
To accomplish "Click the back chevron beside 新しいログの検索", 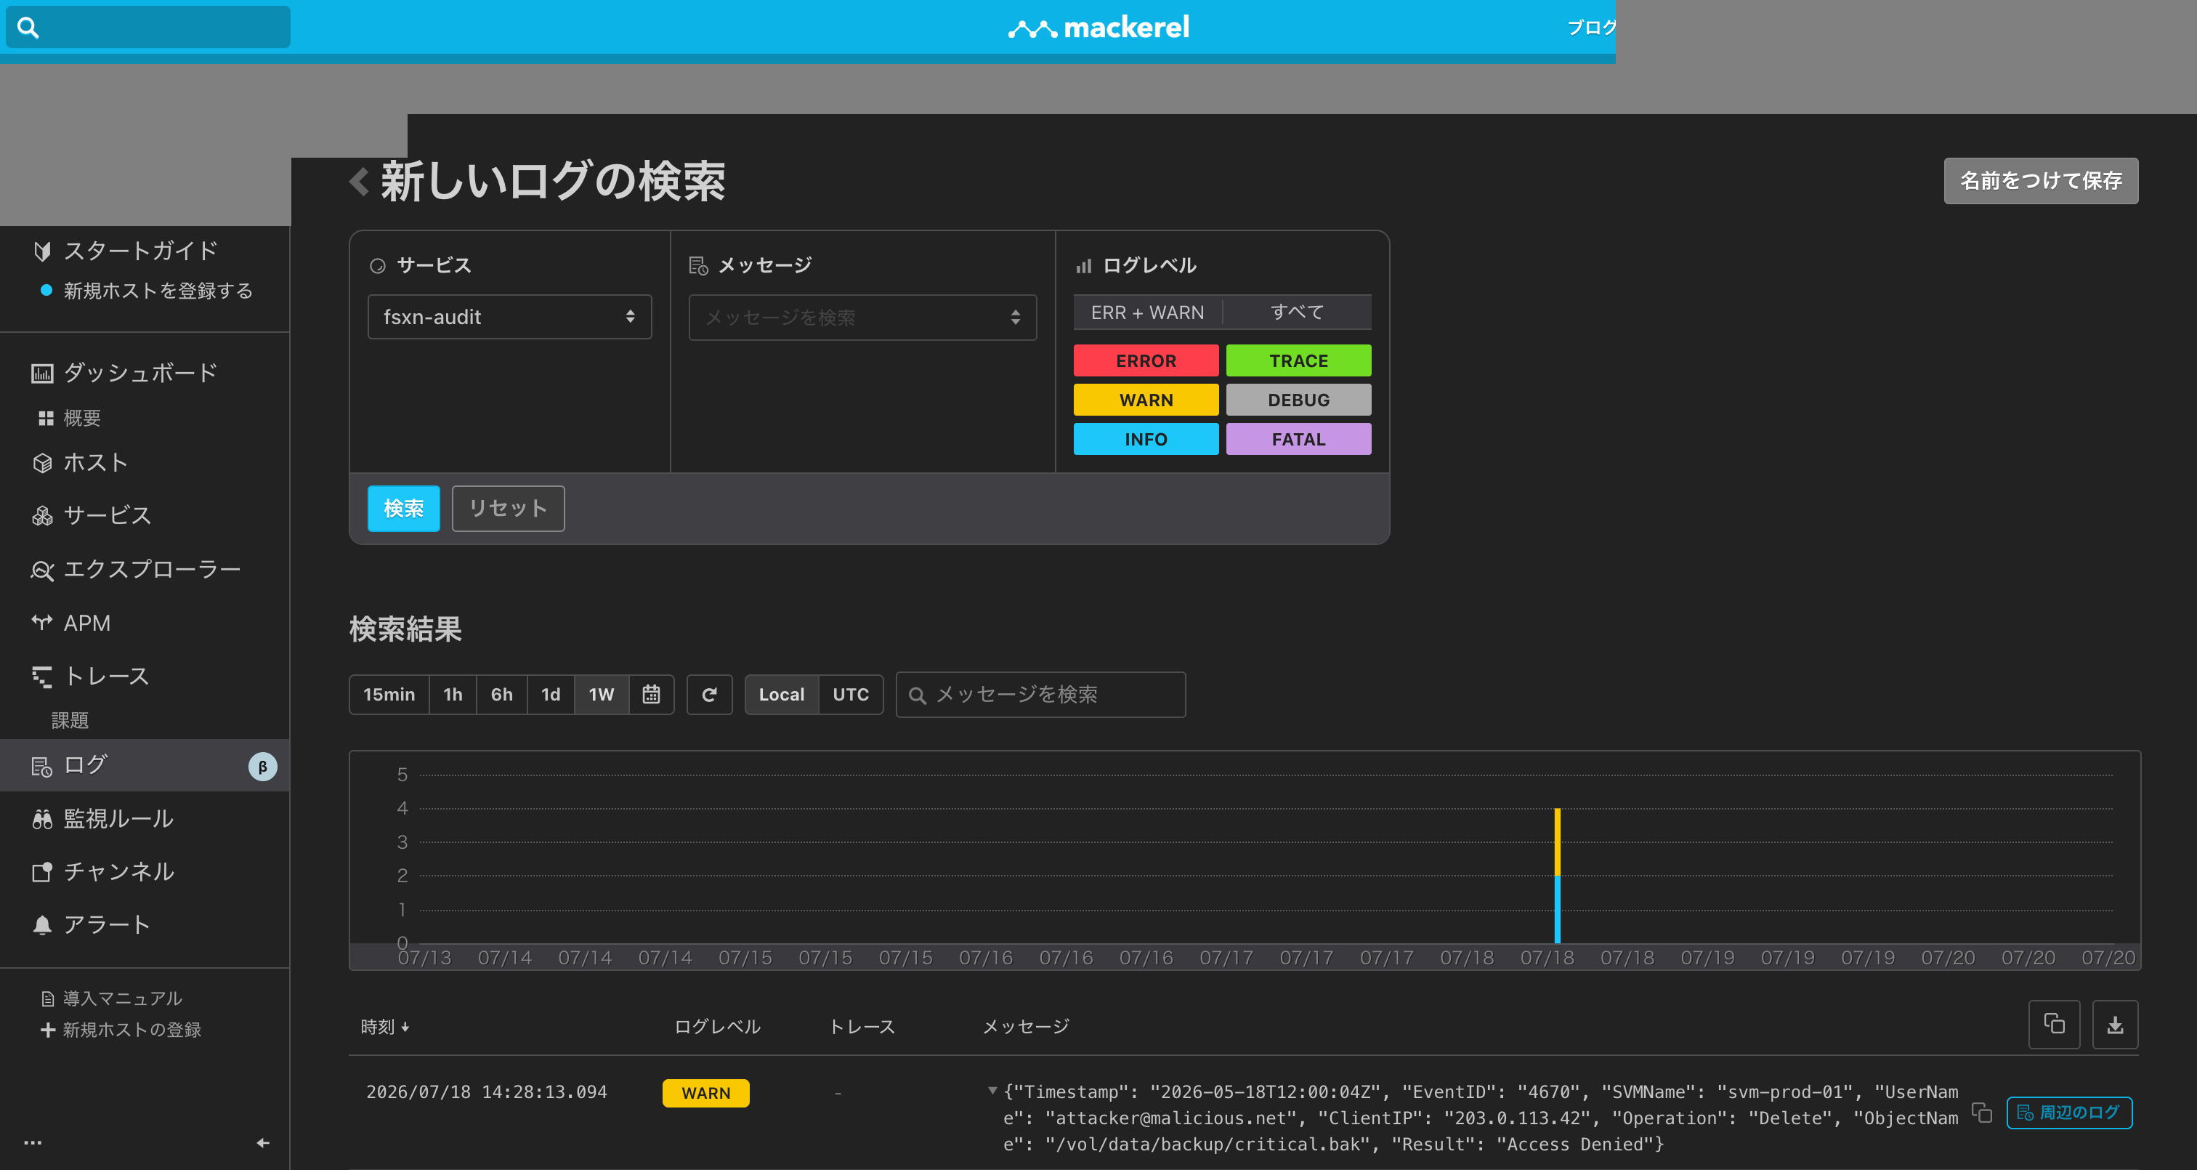I will [359, 181].
